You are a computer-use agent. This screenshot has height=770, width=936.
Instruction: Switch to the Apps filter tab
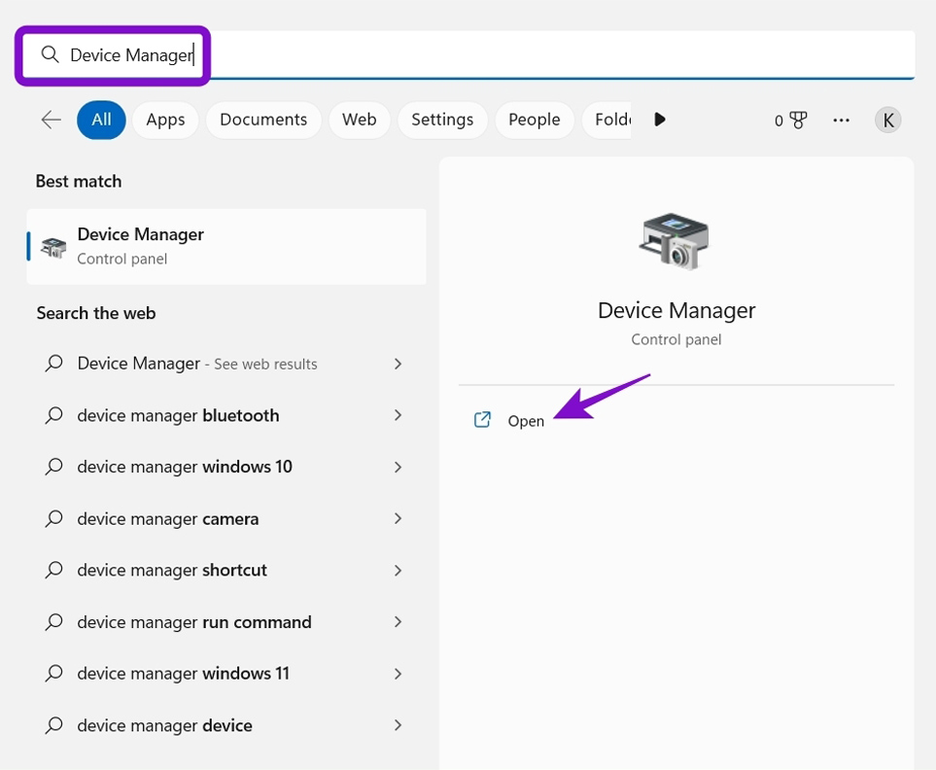click(165, 120)
